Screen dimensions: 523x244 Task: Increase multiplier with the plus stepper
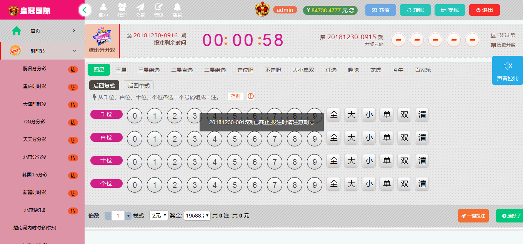pos(128,216)
